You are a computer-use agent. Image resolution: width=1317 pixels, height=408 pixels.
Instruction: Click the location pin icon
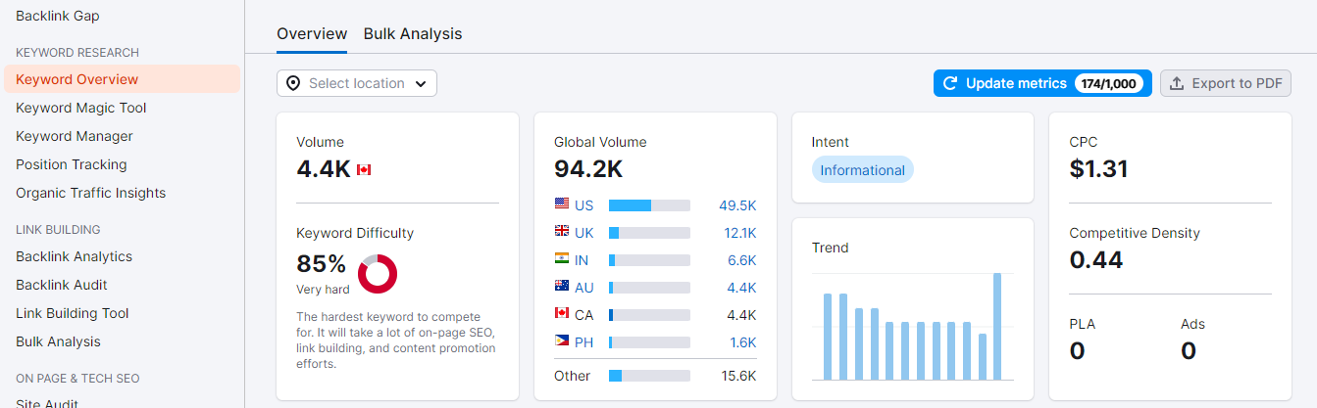pos(293,83)
